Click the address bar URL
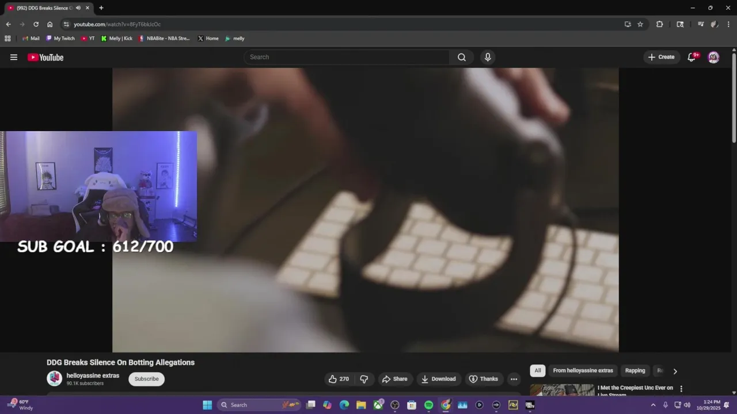The width and height of the screenshot is (737, 414). (117, 24)
